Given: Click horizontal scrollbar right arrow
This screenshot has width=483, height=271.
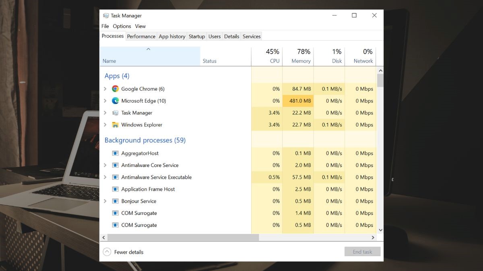Looking at the screenshot, I should coord(373,238).
